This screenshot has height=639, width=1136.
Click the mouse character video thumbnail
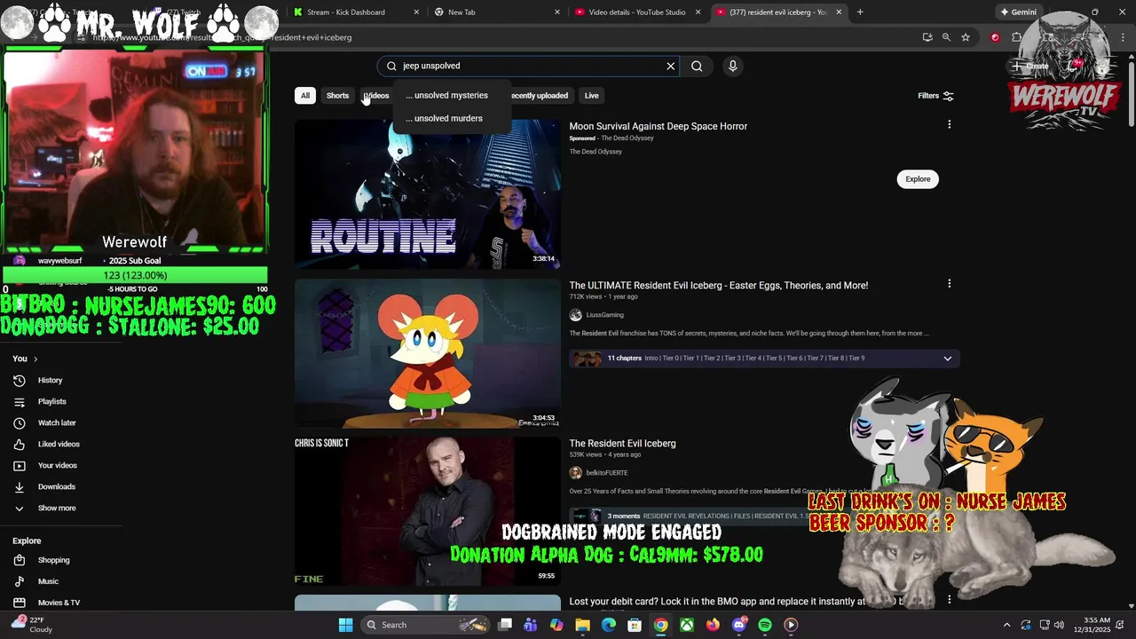click(x=427, y=353)
